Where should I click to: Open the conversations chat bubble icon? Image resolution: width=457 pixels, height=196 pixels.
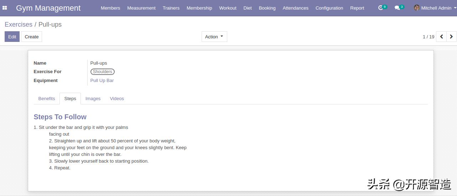click(x=397, y=8)
